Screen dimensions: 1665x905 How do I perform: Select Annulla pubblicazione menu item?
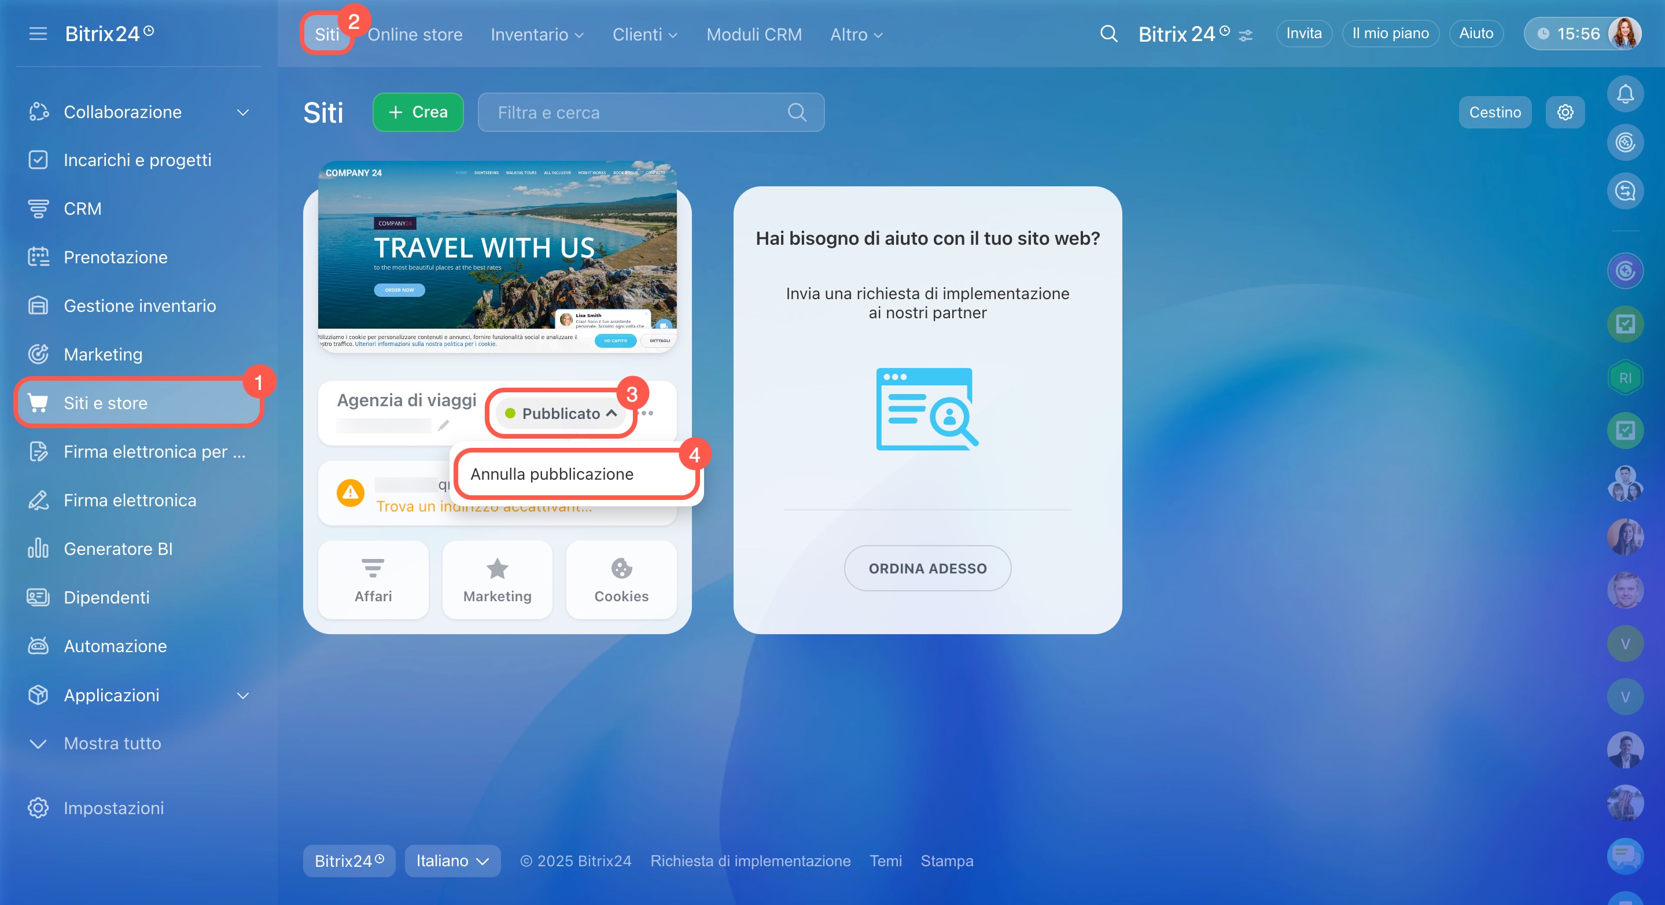pos(551,474)
